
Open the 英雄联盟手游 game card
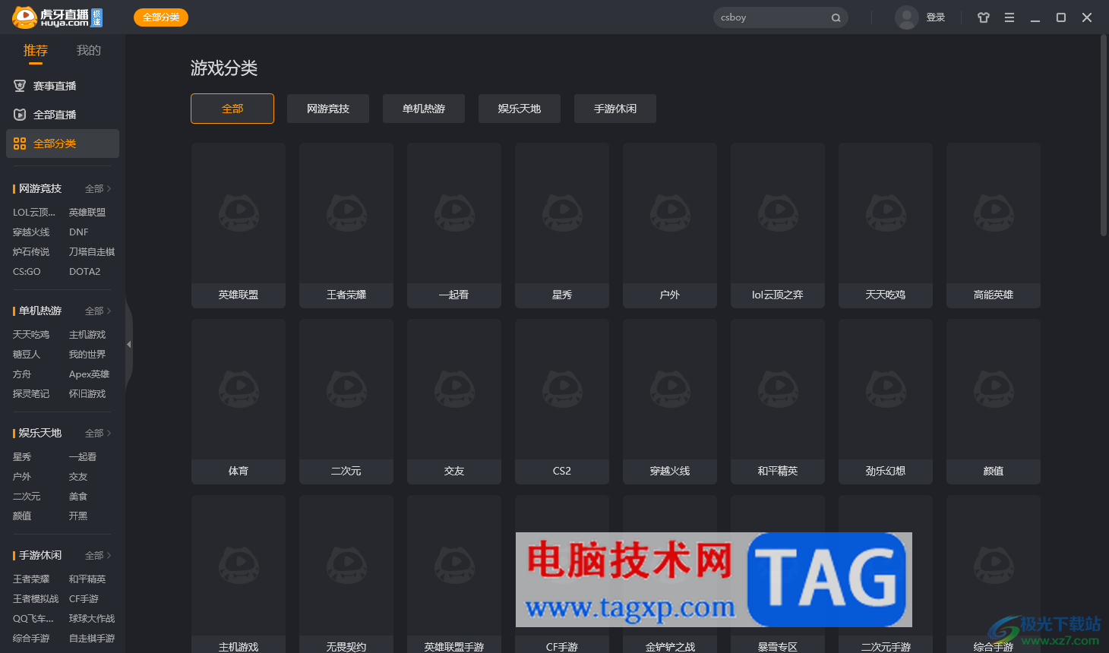click(454, 574)
